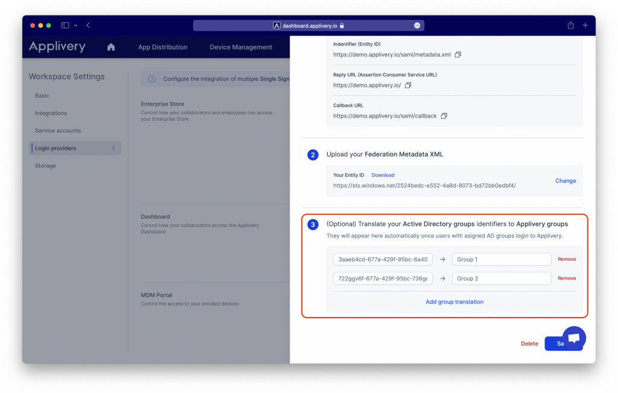Click Add group translation
This screenshot has height=393, width=618.
pyautogui.click(x=454, y=302)
